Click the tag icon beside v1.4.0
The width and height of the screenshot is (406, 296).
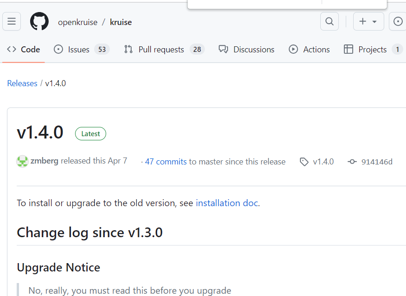click(304, 162)
